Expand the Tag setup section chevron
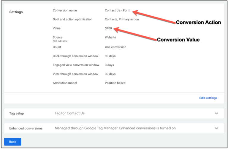 coord(216,113)
